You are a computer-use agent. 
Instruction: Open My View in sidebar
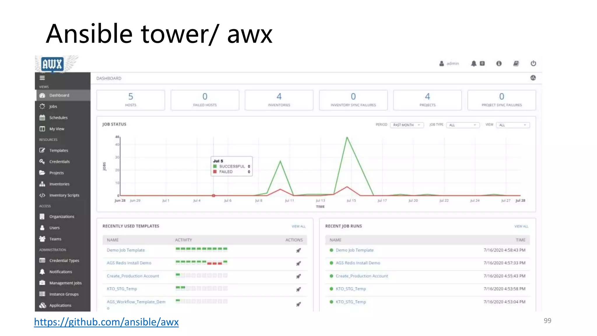tap(63, 129)
